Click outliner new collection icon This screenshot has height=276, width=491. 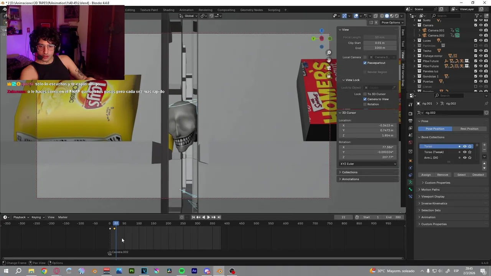pyautogui.click(x=486, y=16)
